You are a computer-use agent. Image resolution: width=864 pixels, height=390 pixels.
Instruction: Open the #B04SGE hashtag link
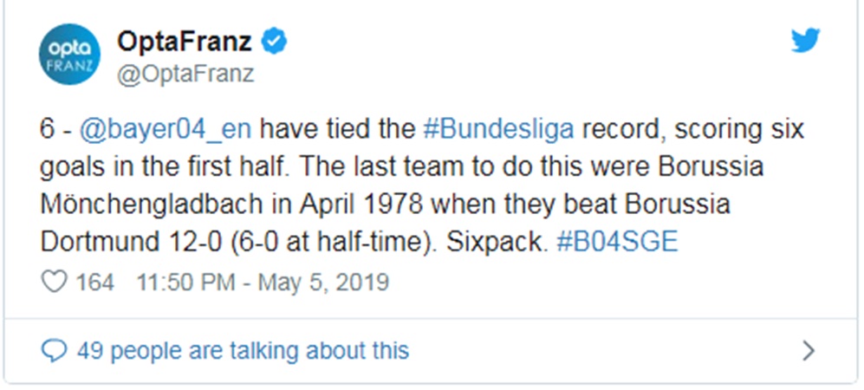click(x=616, y=241)
